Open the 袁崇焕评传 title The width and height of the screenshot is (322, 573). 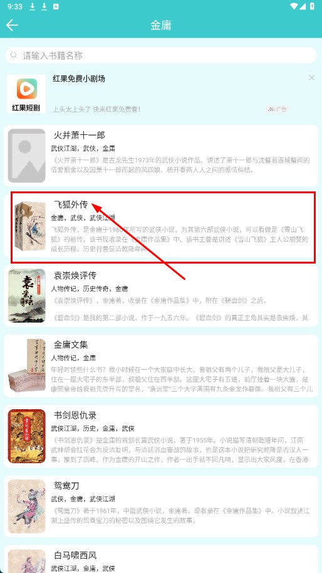75,275
